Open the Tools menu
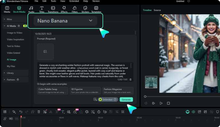Image resolution: width=220 pixels, height=127 pixels. [x=53, y=1]
